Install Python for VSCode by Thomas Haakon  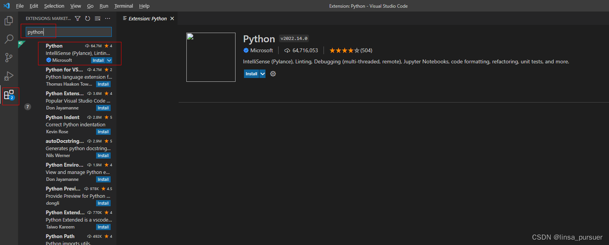click(103, 84)
